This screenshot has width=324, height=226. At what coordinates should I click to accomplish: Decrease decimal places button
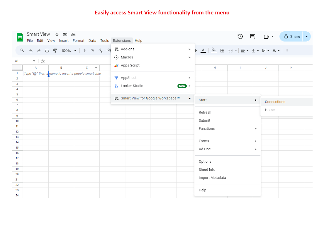point(101,50)
